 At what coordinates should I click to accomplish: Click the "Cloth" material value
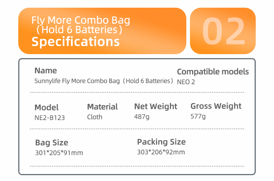coord(95,117)
